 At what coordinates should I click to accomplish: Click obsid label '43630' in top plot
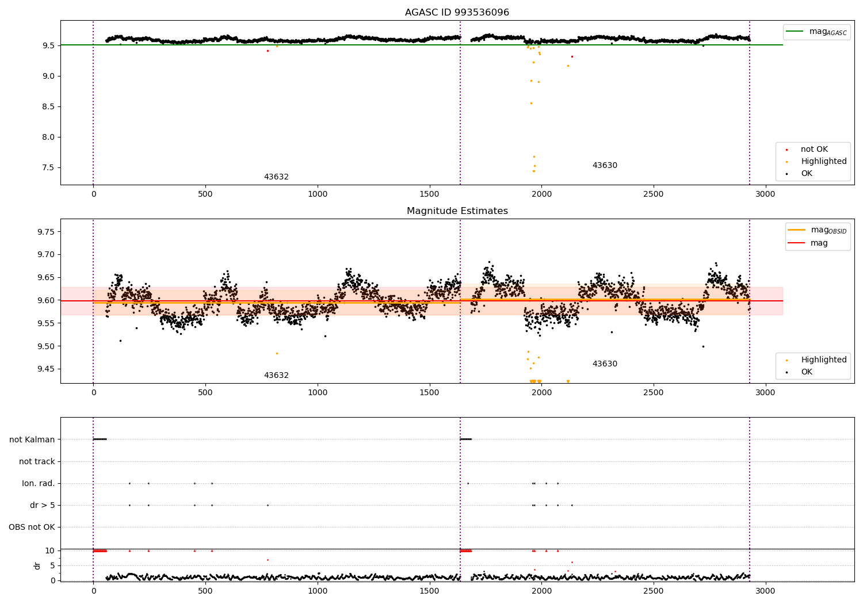(605, 166)
